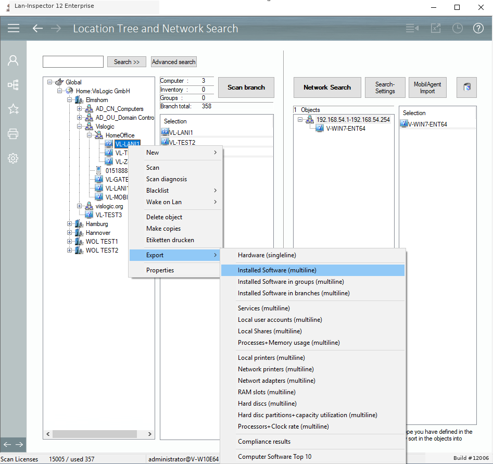The width and height of the screenshot is (493, 464).
Task: Click MobilAgent Import button
Action: point(427,87)
